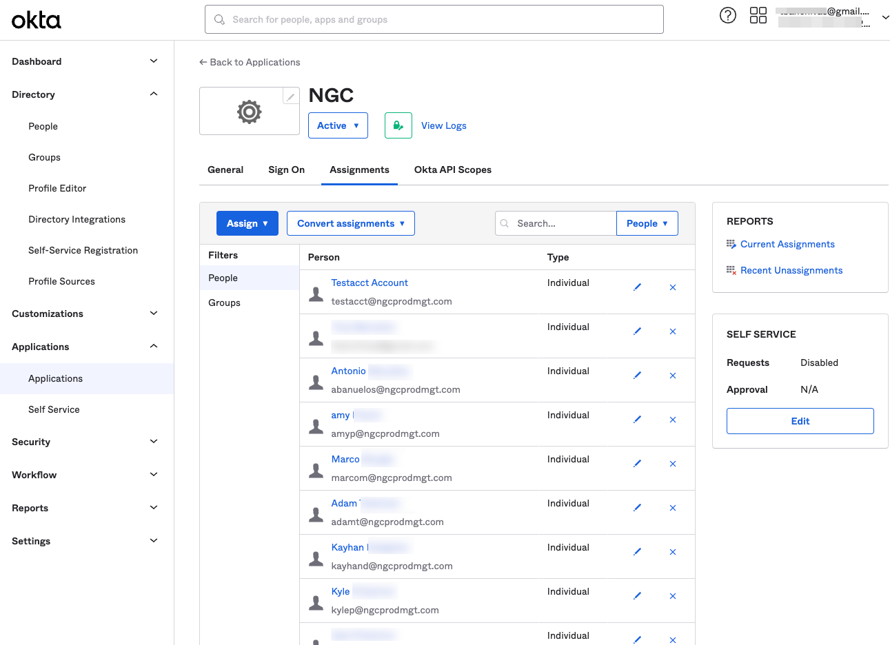Open the People search filter dropdown
890x645 pixels.
pos(647,223)
